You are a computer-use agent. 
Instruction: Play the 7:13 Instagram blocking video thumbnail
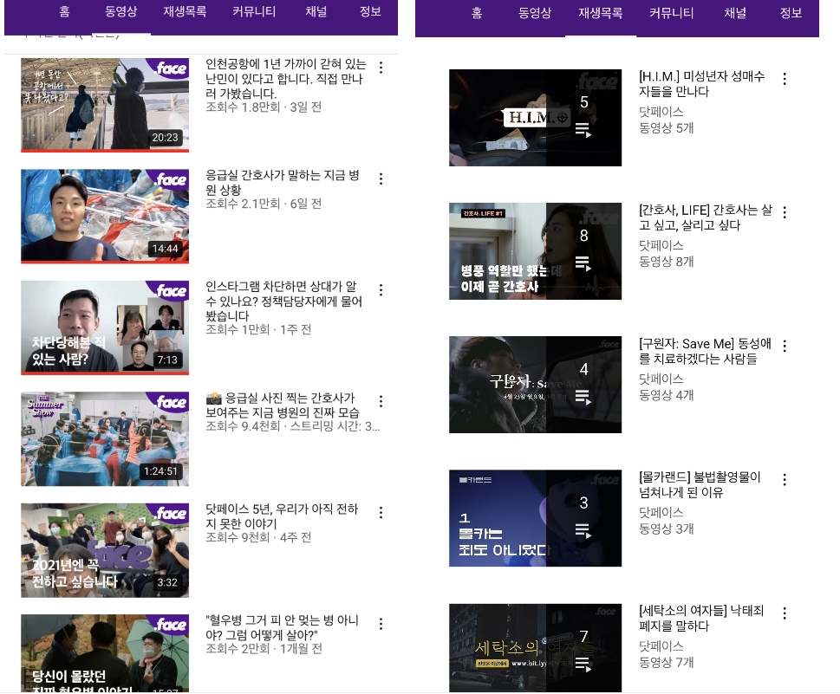click(x=105, y=327)
